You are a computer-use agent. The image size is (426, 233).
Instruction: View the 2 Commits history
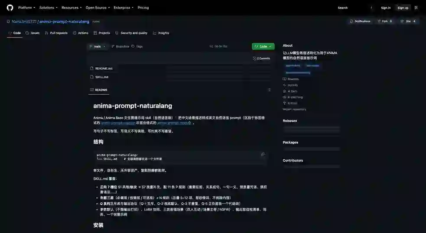click(x=261, y=58)
